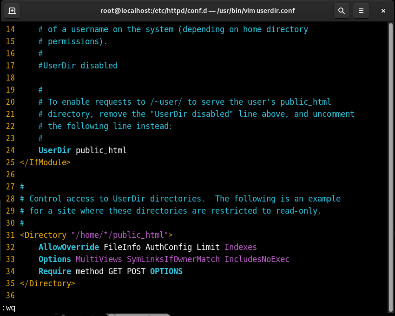The width and height of the screenshot is (395, 316).
Task: Click 'POST' on line 34
Action: tap(136, 271)
